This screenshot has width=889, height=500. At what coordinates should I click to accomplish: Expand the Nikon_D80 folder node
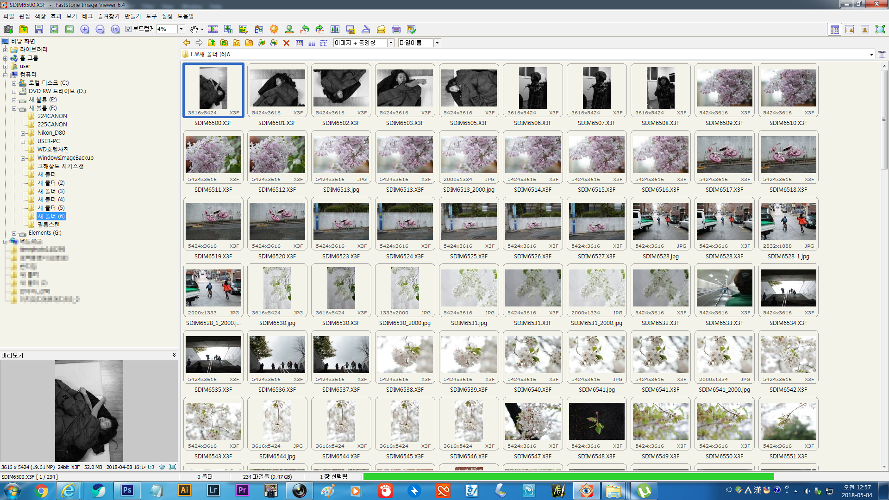(x=23, y=133)
